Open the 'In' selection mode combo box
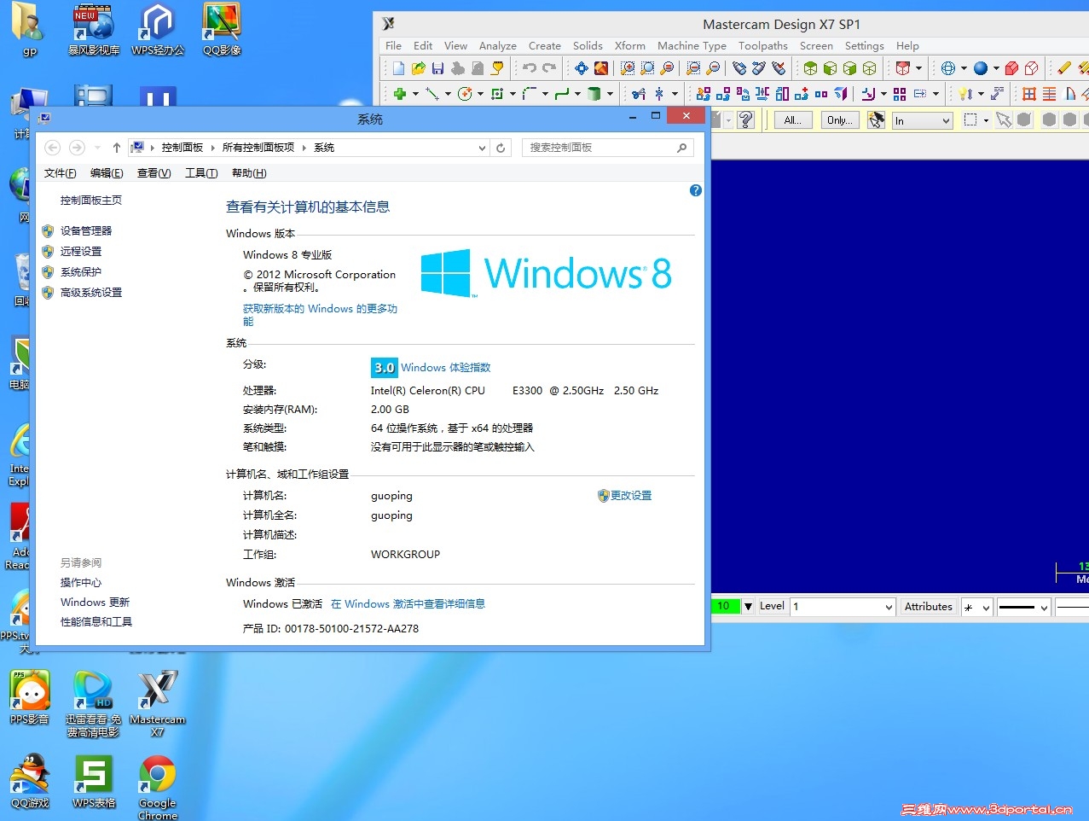The image size is (1089, 821). (x=922, y=121)
